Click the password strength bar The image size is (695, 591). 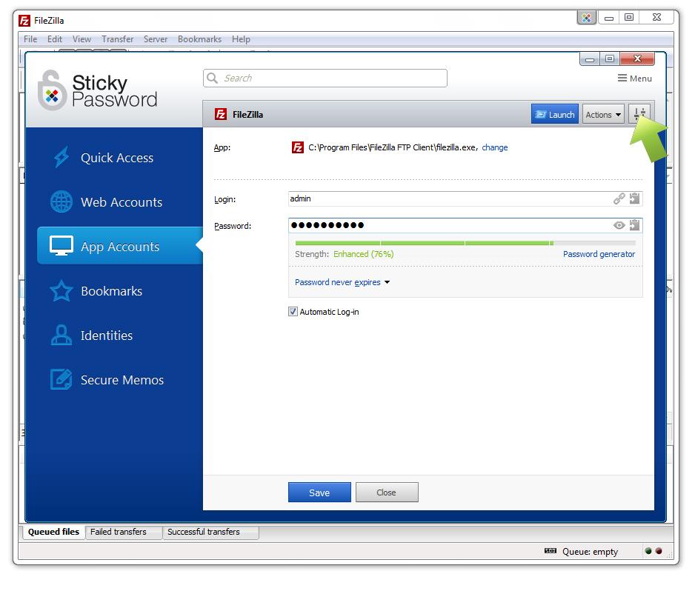coord(465,243)
